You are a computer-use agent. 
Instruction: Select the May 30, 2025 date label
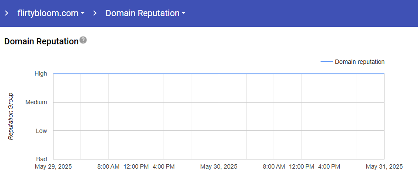(x=219, y=166)
